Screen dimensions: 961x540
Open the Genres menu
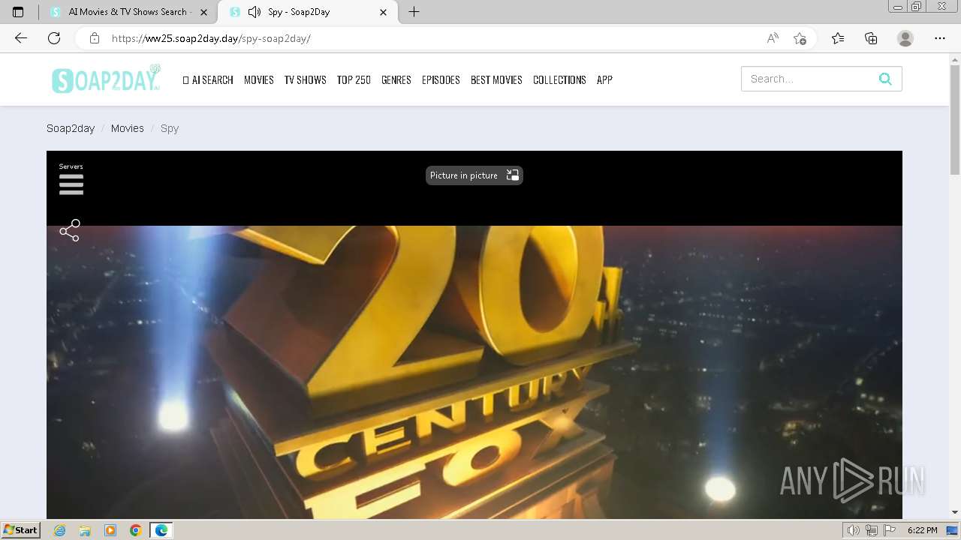click(396, 79)
